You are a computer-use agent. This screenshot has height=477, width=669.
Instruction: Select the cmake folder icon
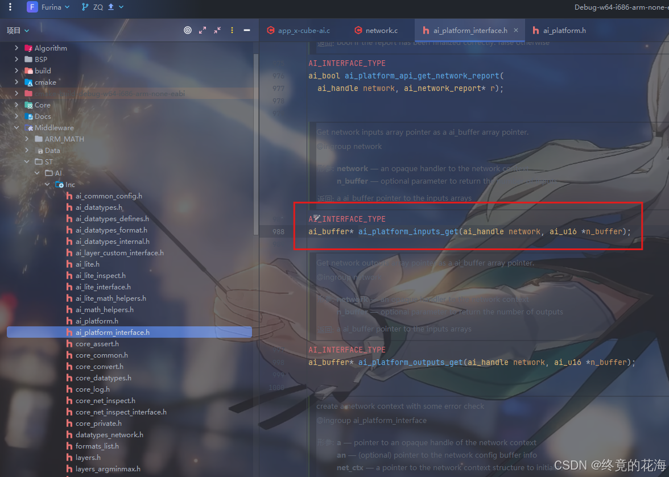28,82
